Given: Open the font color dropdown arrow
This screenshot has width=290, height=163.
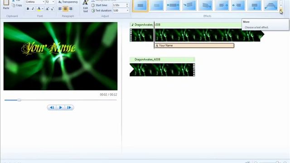Looking at the screenshot, I should 43,9.
